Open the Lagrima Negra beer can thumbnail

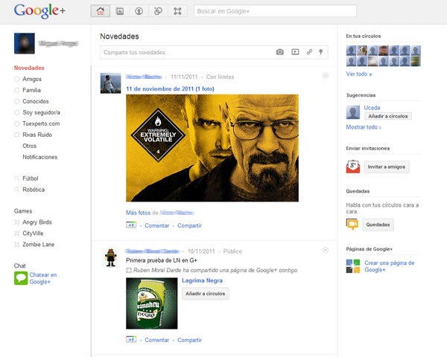tap(152, 303)
